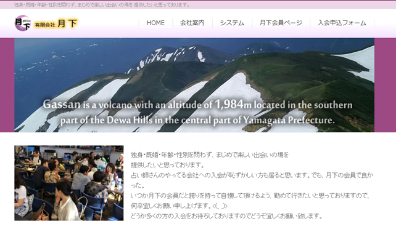Click the paragraph line starting 独身・既婚・年齢
The image size is (396, 229).
[210, 155]
